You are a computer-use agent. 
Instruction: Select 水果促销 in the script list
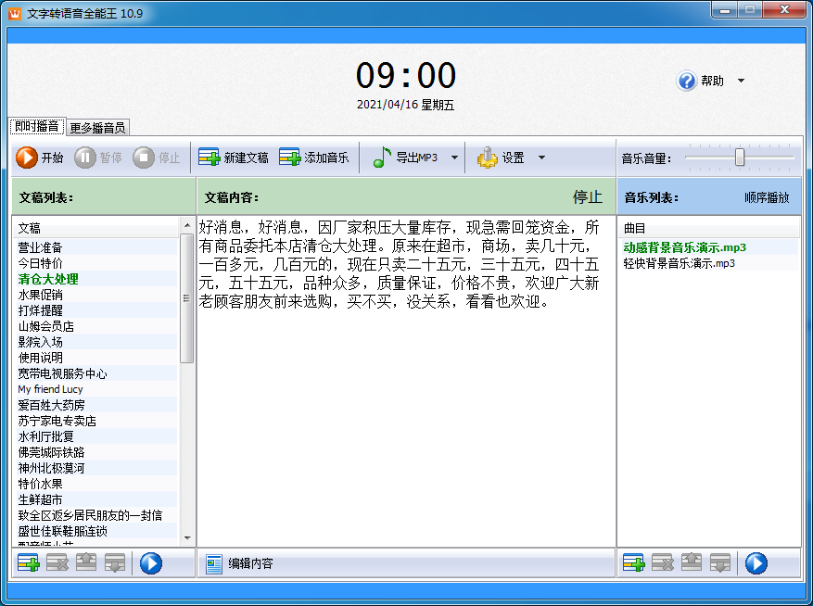tap(41, 295)
